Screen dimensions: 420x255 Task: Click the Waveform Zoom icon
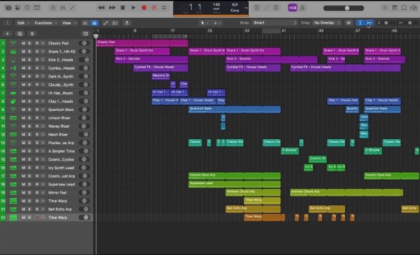(x=348, y=23)
